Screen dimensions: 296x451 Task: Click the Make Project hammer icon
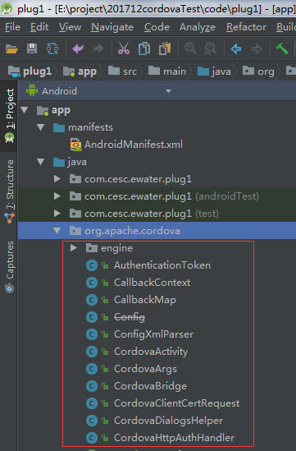281,48
